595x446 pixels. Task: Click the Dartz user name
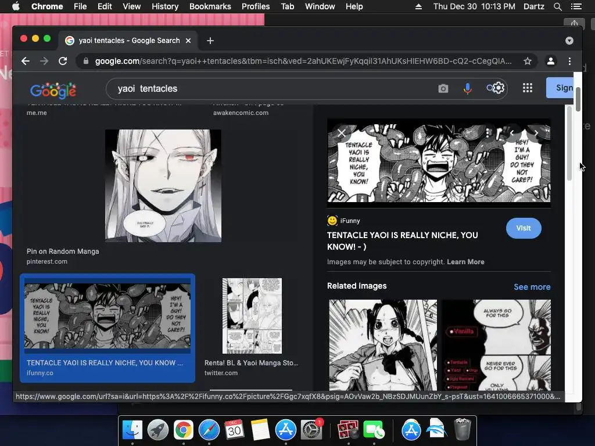point(533,6)
